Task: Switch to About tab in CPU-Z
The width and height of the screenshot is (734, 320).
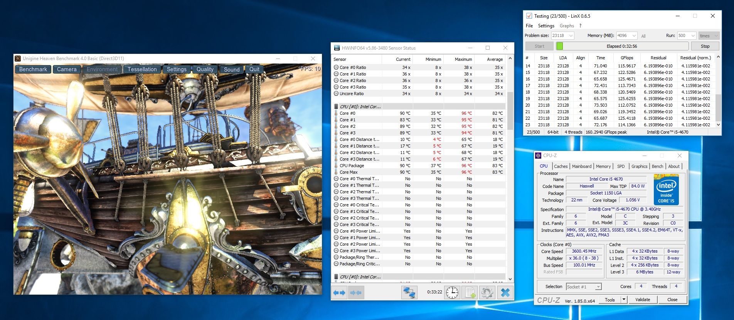Action: tap(674, 166)
